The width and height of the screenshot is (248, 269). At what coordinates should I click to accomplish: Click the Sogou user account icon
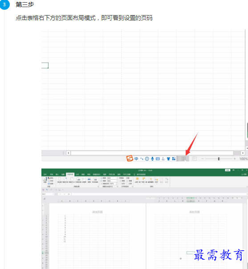click(163, 159)
